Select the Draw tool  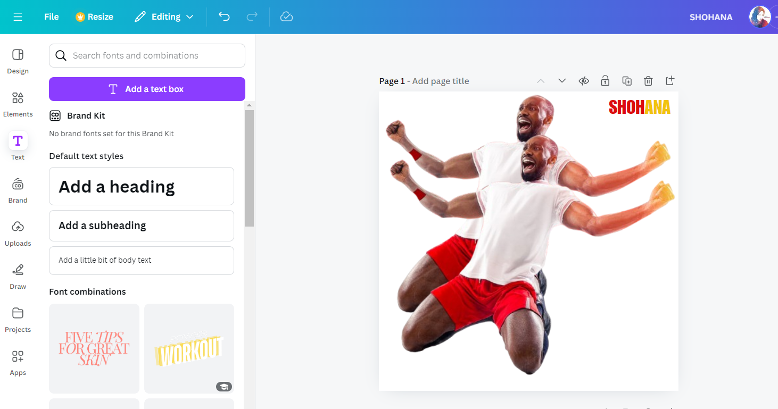(x=18, y=276)
